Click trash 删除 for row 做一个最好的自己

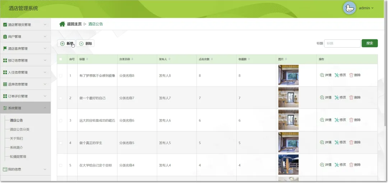coord(355,97)
